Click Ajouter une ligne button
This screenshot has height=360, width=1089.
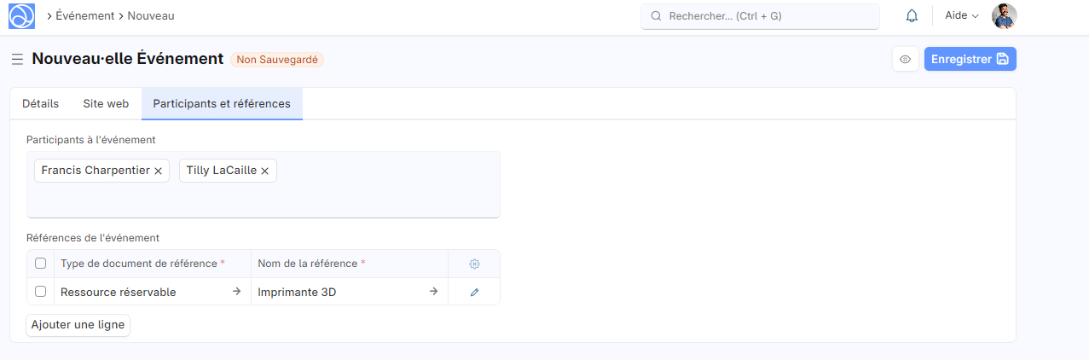[x=78, y=325]
